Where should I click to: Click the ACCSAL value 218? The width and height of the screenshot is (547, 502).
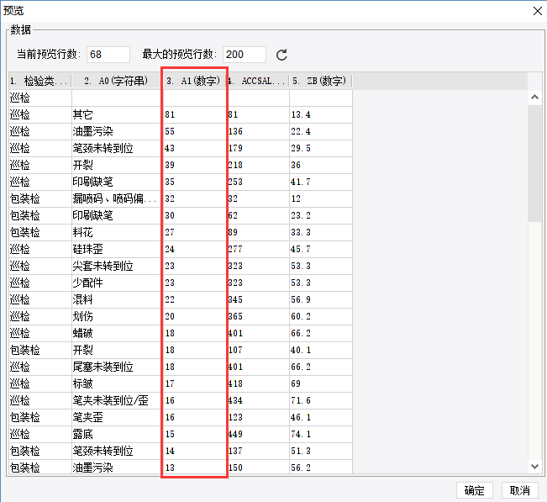[257, 165]
